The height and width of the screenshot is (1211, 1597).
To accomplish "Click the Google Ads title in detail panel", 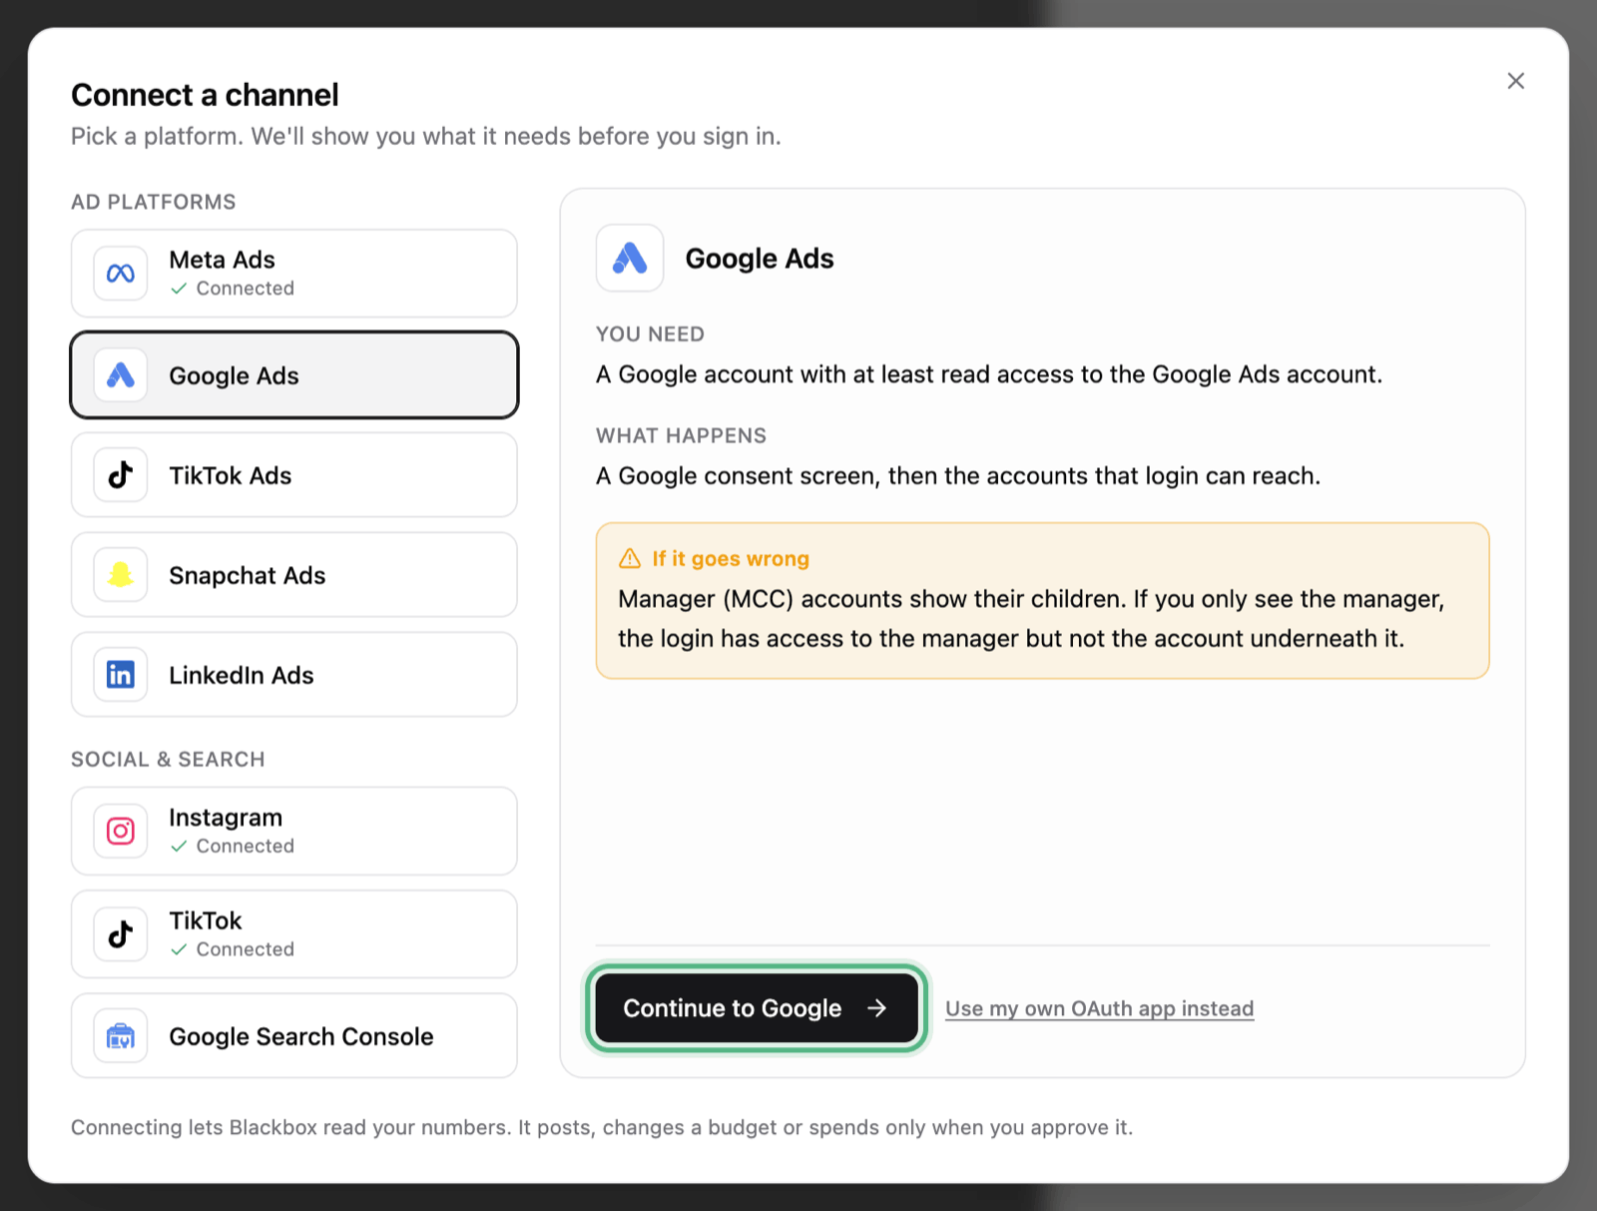I will (x=760, y=259).
